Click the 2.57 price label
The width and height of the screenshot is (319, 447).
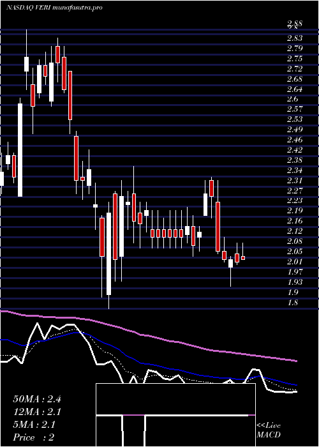[295, 109]
